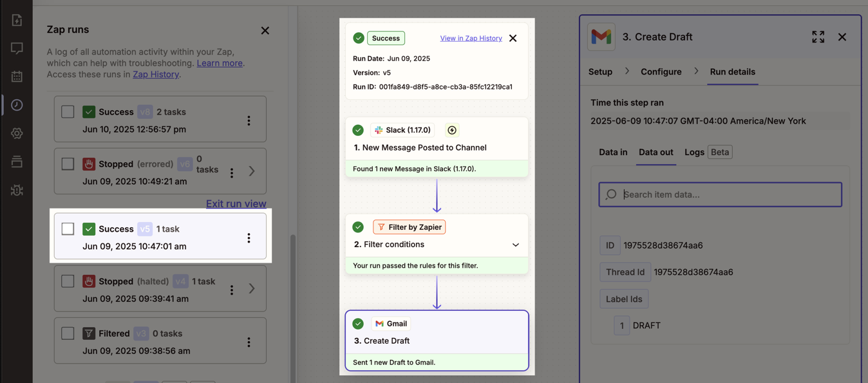The height and width of the screenshot is (383, 868).
Task: Open three-dot menu for Stopped (errored) run
Action: (232, 172)
